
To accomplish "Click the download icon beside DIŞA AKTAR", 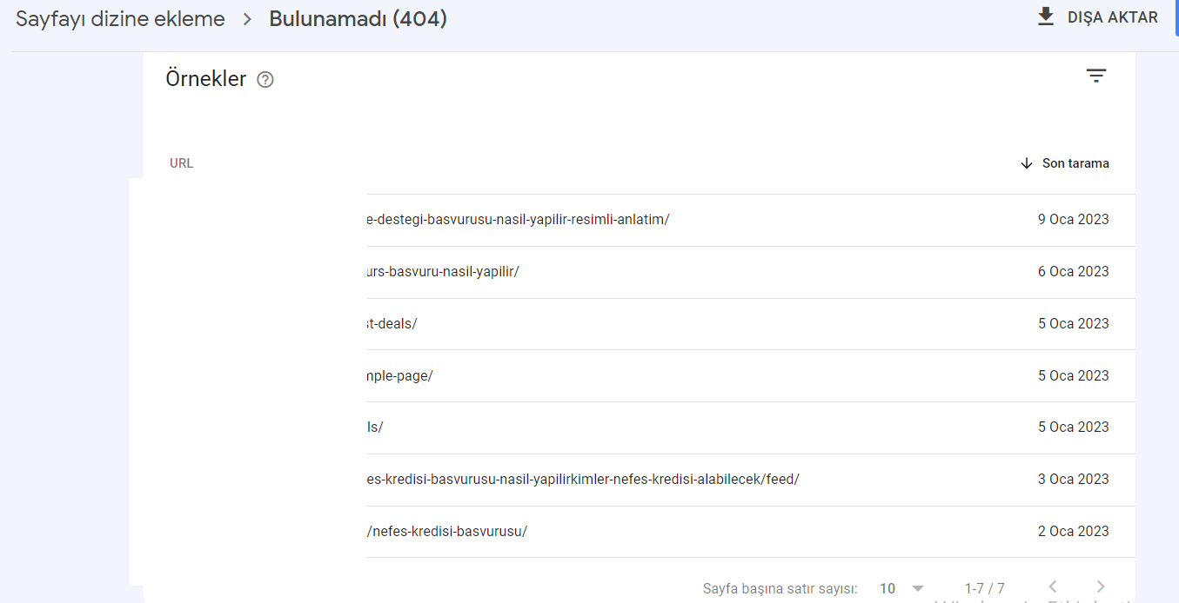I will [1046, 17].
